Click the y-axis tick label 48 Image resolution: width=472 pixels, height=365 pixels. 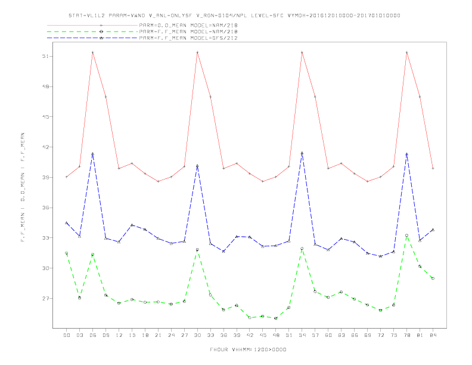pyautogui.click(x=45, y=86)
